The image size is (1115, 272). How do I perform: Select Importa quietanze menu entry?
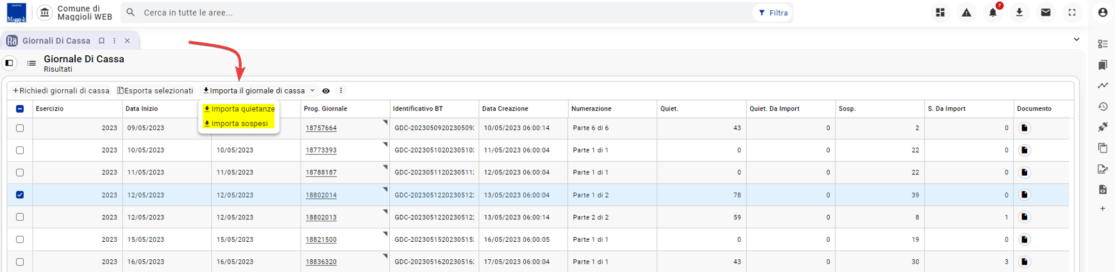click(239, 109)
